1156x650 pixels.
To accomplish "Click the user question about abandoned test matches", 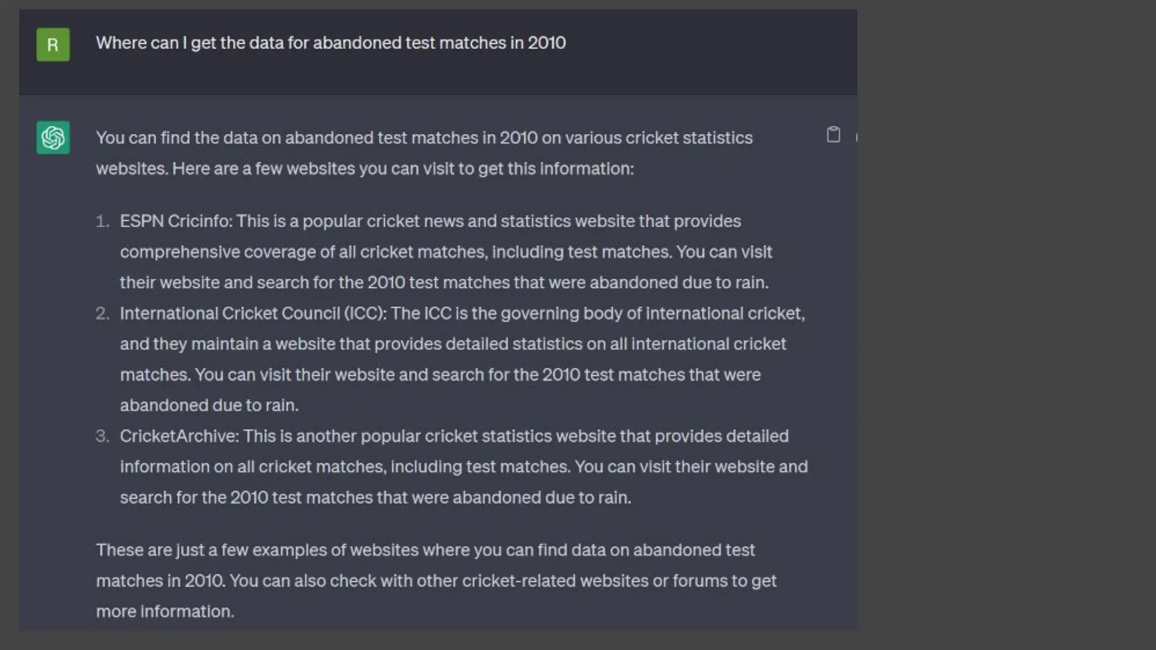I will click(x=330, y=43).
